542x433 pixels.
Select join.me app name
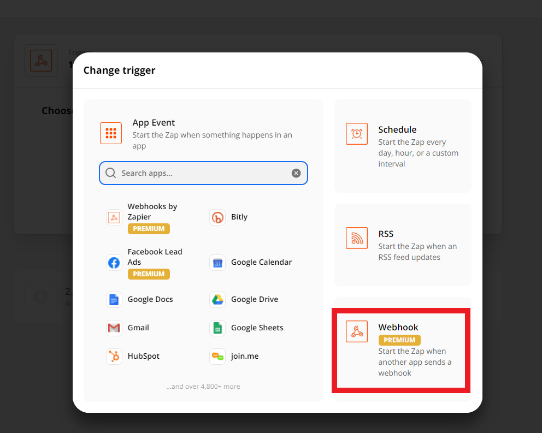(245, 356)
